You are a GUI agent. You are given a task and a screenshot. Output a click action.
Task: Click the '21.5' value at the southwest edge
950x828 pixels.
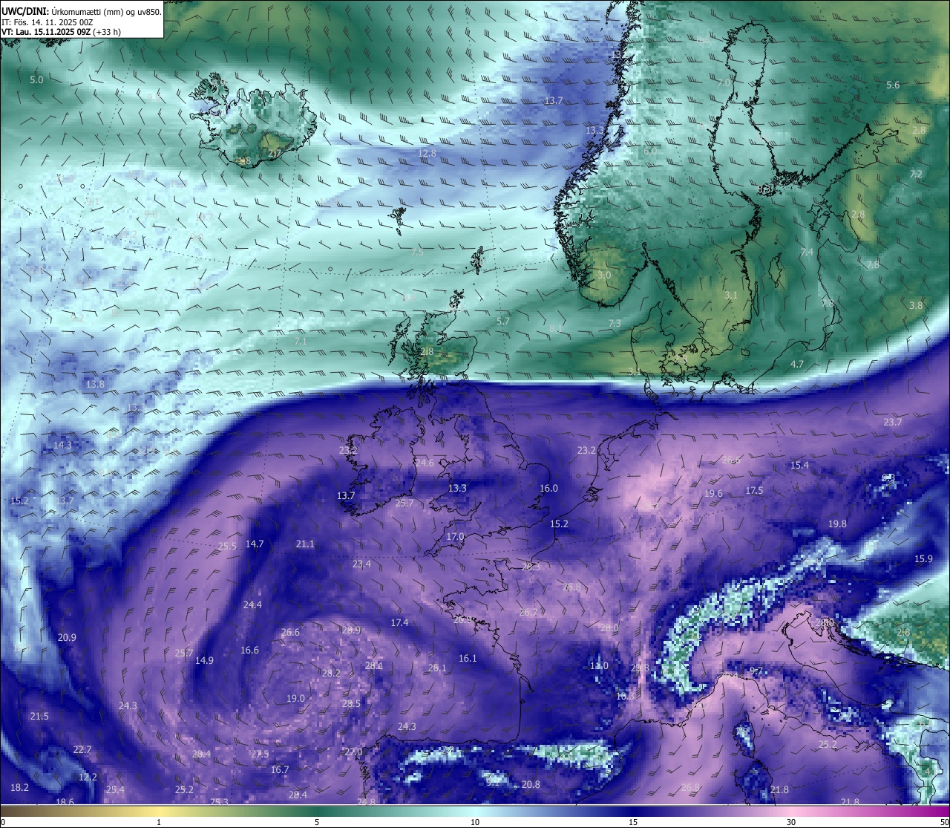(39, 716)
